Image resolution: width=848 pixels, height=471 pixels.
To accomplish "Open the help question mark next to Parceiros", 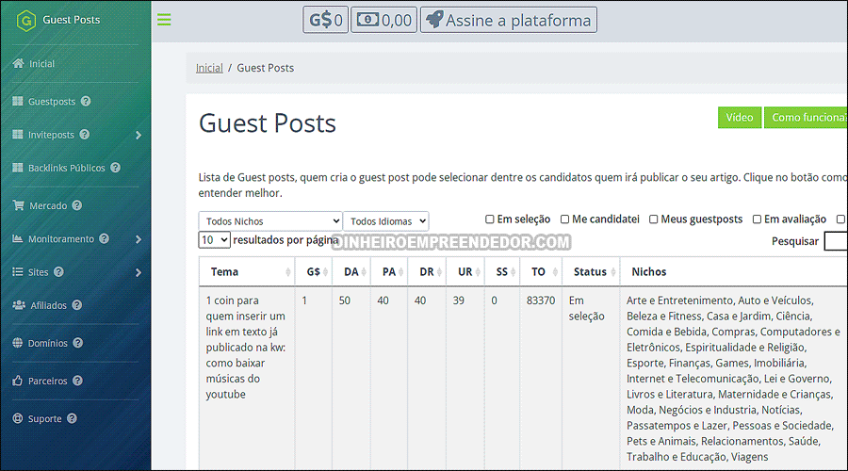I will click(x=77, y=381).
